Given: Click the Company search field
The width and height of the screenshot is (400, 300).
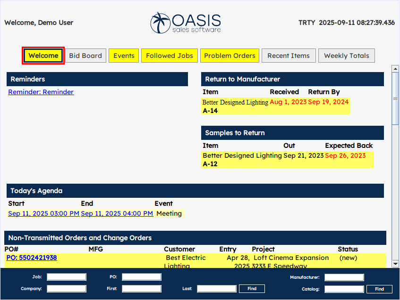Looking at the screenshot, I should [66, 288].
